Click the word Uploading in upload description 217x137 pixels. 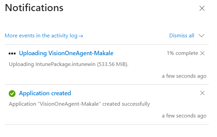pos(21,64)
